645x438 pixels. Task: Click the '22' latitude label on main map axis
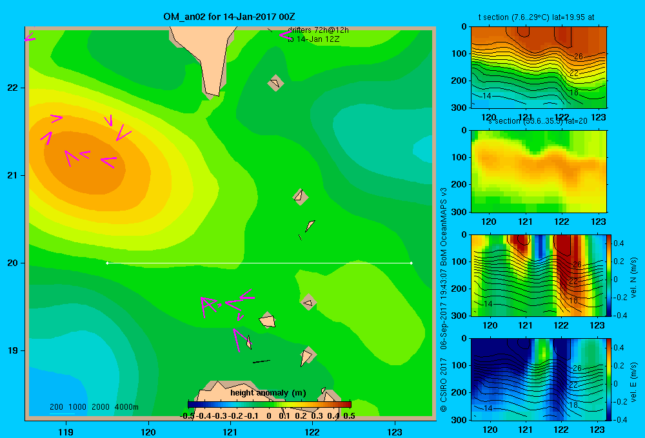(12, 88)
